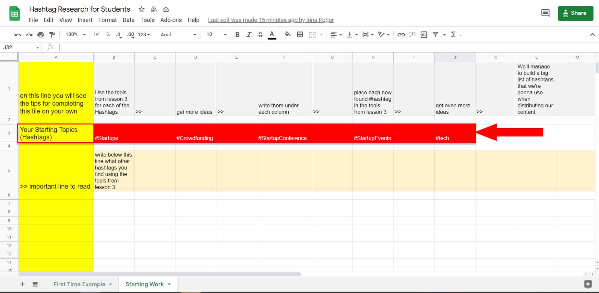Open the Insert menu

(85, 20)
